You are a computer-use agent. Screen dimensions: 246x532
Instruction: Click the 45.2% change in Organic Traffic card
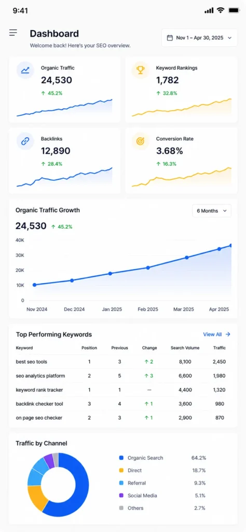pyautogui.click(x=52, y=94)
